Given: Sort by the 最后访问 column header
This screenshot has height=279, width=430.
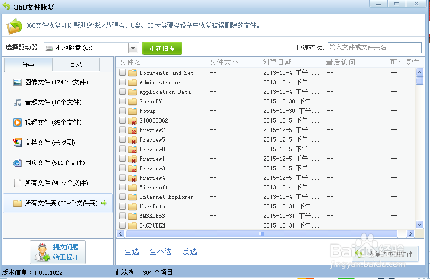Looking at the screenshot, I should pos(341,63).
